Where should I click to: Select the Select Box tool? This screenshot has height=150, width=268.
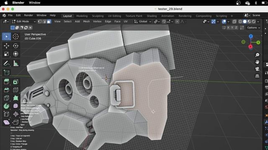pyautogui.click(x=7, y=37)
